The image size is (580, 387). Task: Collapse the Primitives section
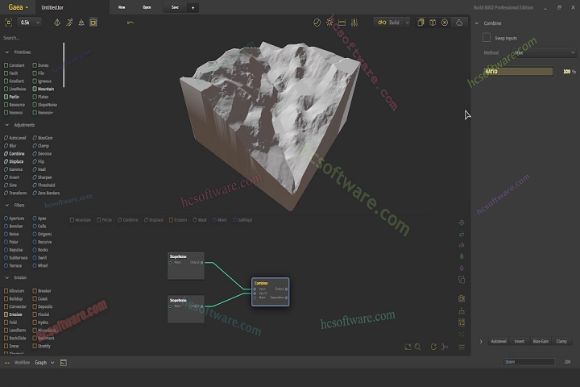(x=8, y=52)
